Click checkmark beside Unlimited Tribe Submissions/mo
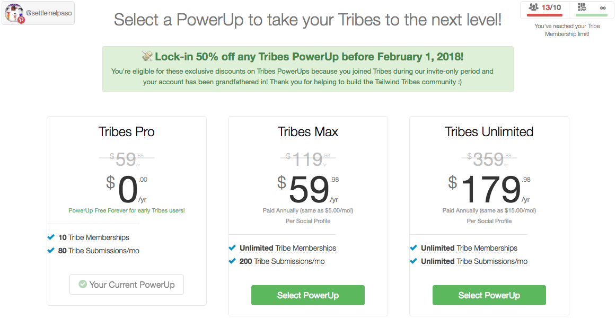The image size is (616, 319). 413,261
